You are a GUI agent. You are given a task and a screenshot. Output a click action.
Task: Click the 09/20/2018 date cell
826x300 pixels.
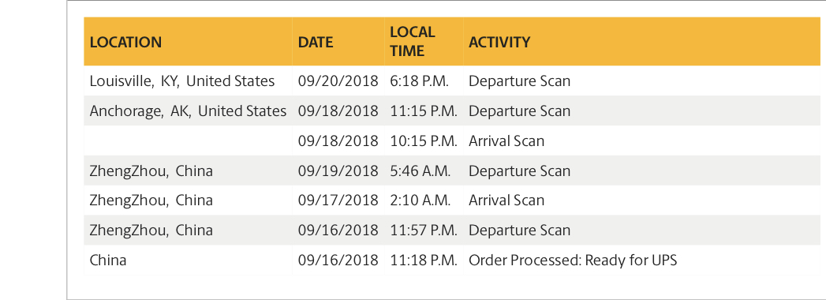[338, 81]
